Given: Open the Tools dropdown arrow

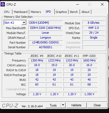Looking at the screenshot, I should tap(63, 105).
